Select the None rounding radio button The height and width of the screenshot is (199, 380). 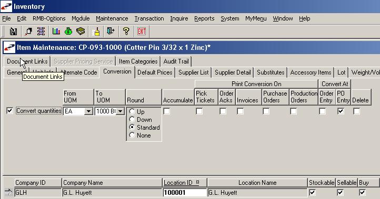coord(132,135)
